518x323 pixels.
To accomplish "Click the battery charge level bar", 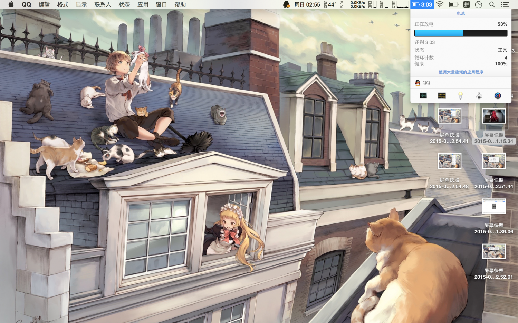I will pos(461,33).
